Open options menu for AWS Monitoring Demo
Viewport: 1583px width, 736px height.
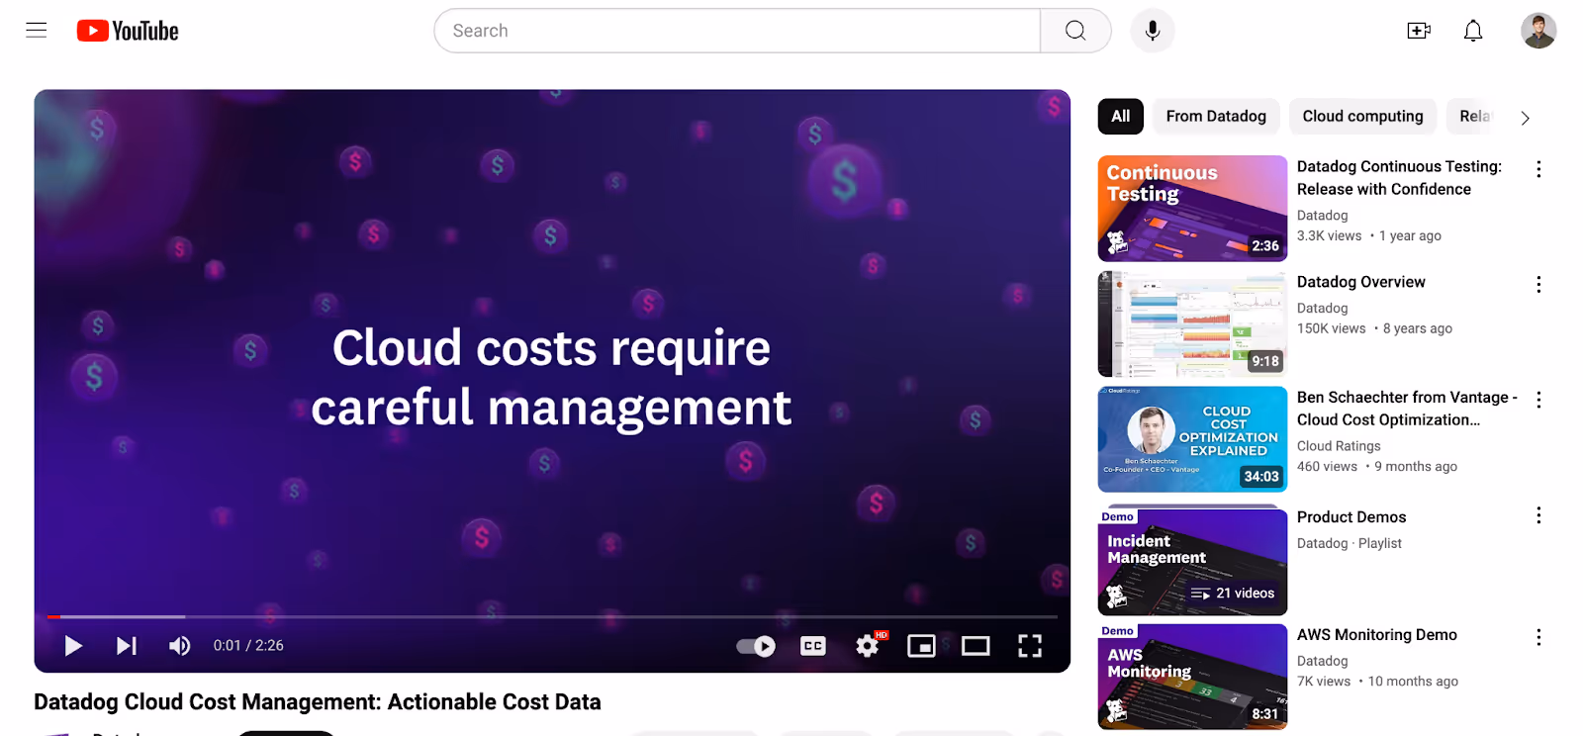click(1538, 637)
